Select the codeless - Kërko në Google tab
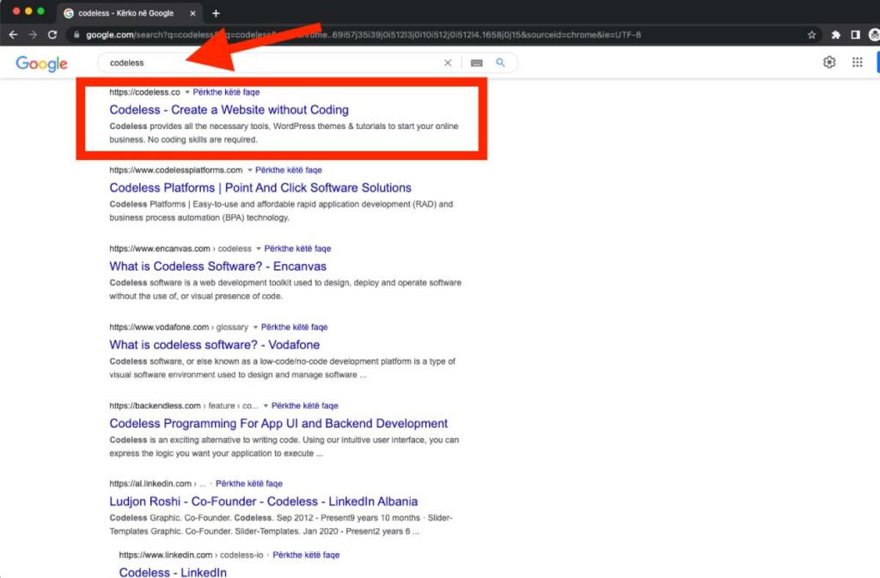The width and height of the screenshot is (880, 578). (x=131, y=13)
